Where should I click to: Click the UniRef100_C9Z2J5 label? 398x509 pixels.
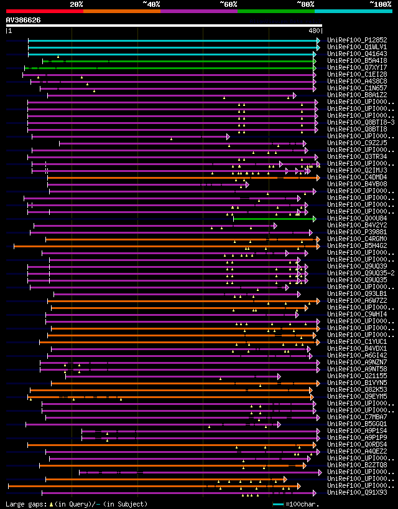(x=357, y=143)
